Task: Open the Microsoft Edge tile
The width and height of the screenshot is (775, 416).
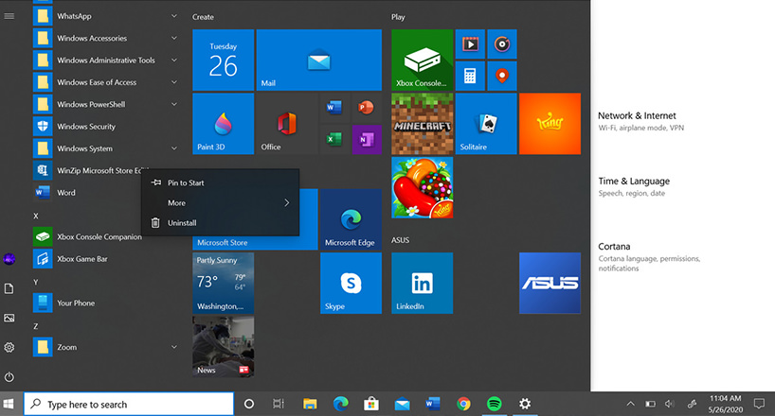Action: coord(351,219)
